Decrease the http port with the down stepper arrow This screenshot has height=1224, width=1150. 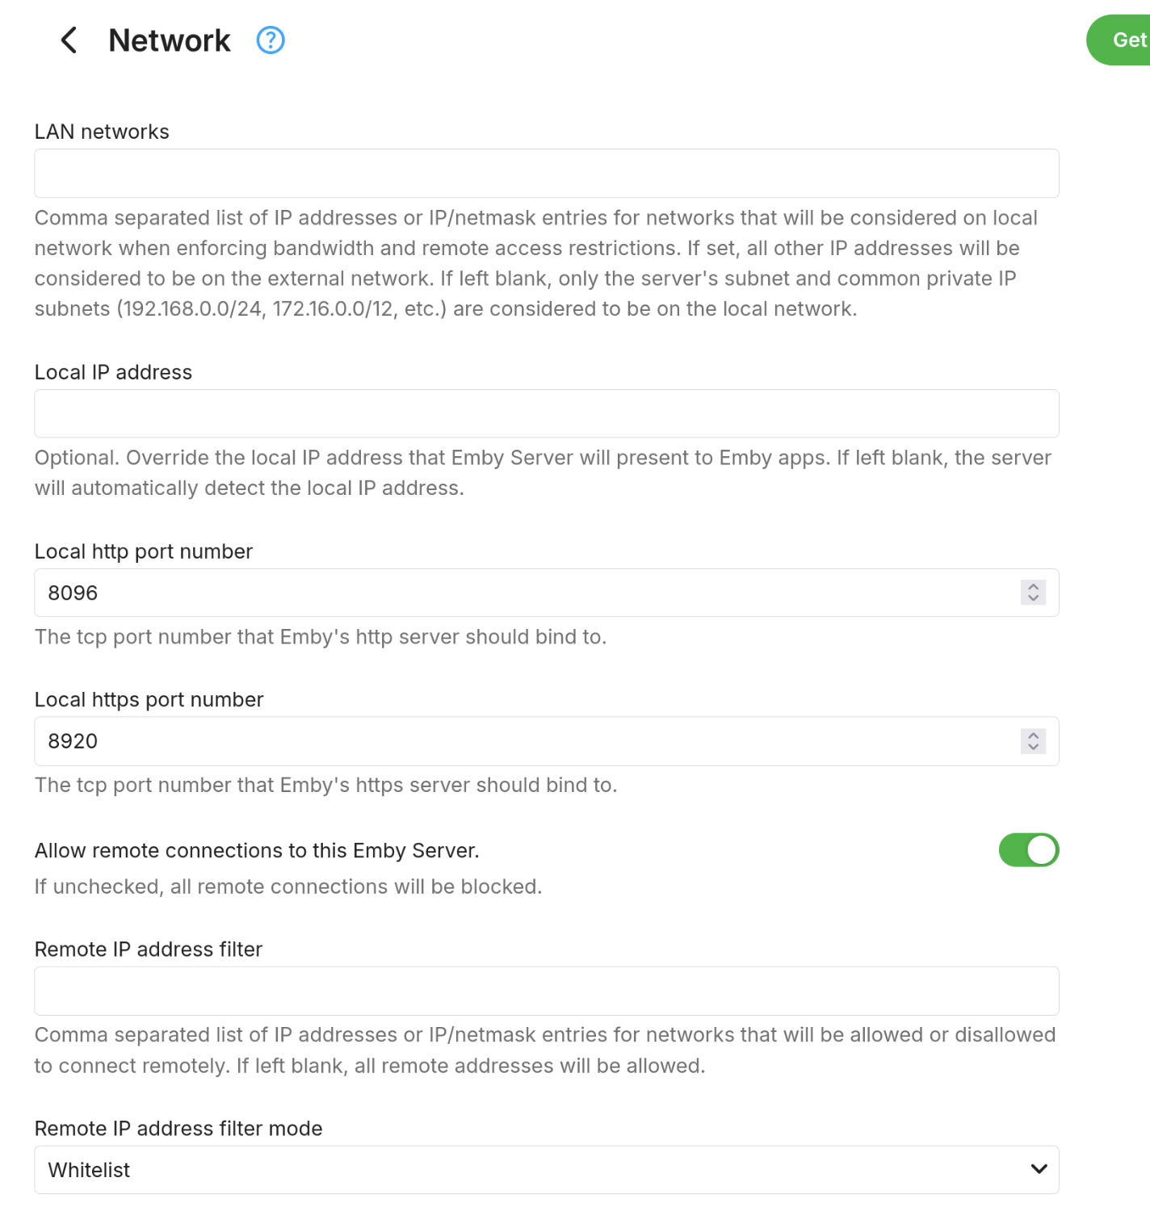click(1033, 599)
